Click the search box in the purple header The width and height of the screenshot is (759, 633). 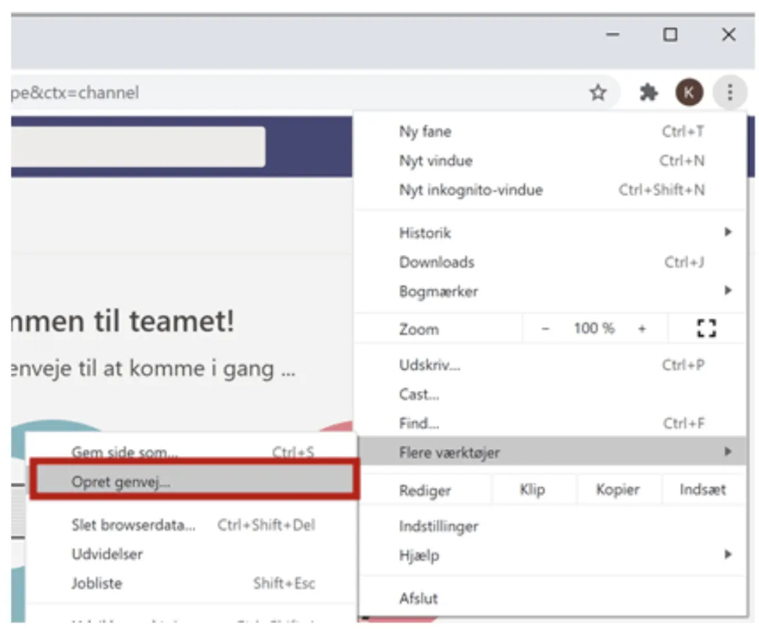click(x=138, y=147)
